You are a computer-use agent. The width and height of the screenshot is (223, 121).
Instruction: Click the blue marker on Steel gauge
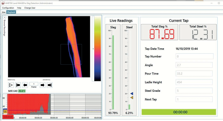click(x=131, y=93)
